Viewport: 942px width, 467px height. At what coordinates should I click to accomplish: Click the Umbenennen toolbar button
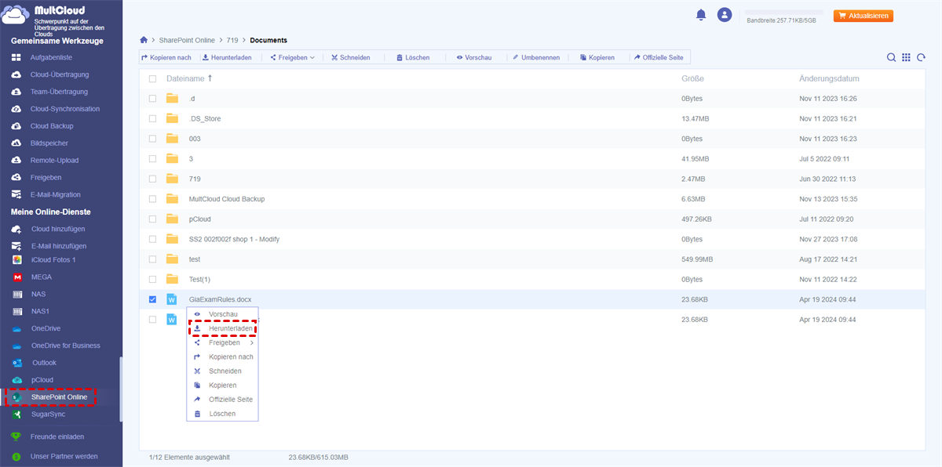[536, 57]
